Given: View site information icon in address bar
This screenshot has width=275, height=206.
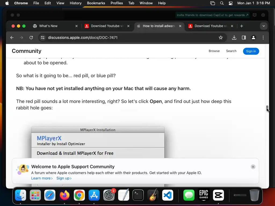Looking at the screenshot, I should 43,38.
